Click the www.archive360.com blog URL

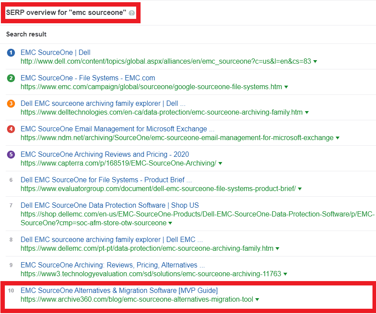(x=137, y=300)
